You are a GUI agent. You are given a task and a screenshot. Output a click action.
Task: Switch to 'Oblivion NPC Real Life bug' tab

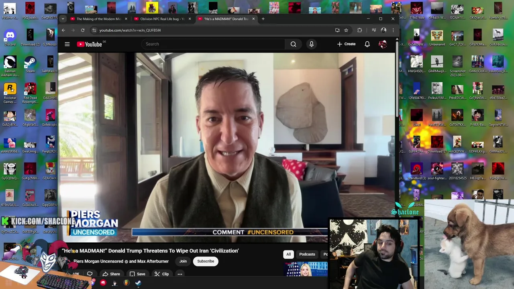162,19
